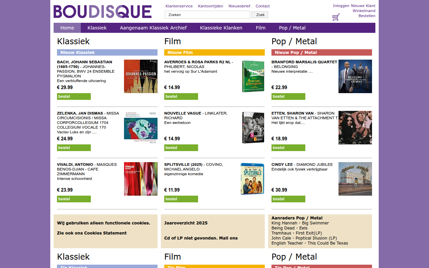429x268 pixels.
Task: Open the Film navigation tab
Action: [x=261, y=28]
